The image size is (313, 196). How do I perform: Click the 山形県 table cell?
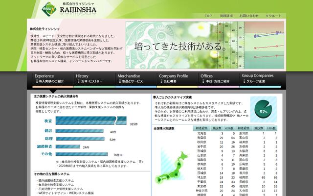tap(201, 155)
